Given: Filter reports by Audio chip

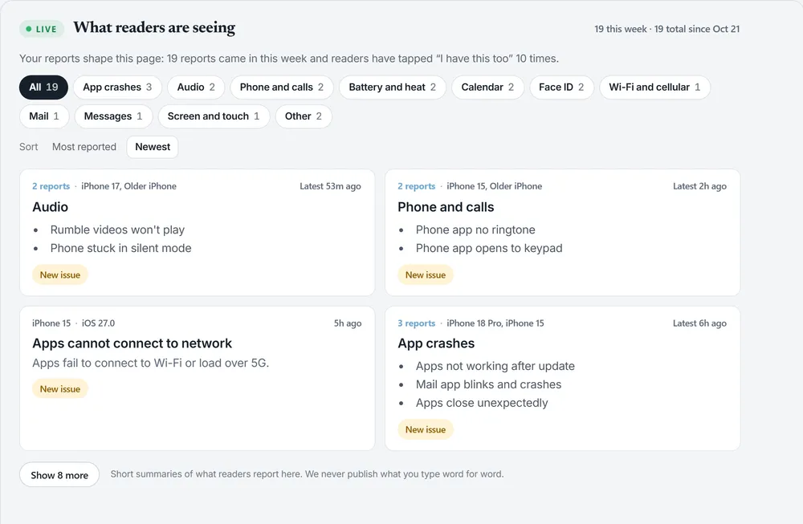Looking at the screenshot, I should tap(196, 87).
